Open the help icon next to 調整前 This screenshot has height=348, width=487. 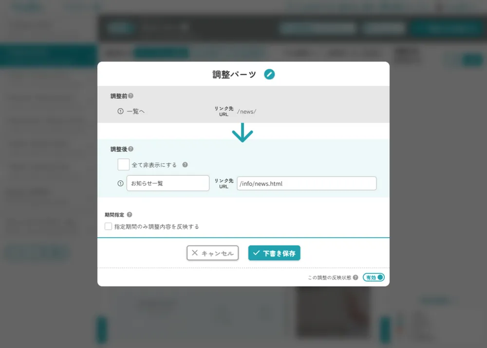click(x=131, y=96)
